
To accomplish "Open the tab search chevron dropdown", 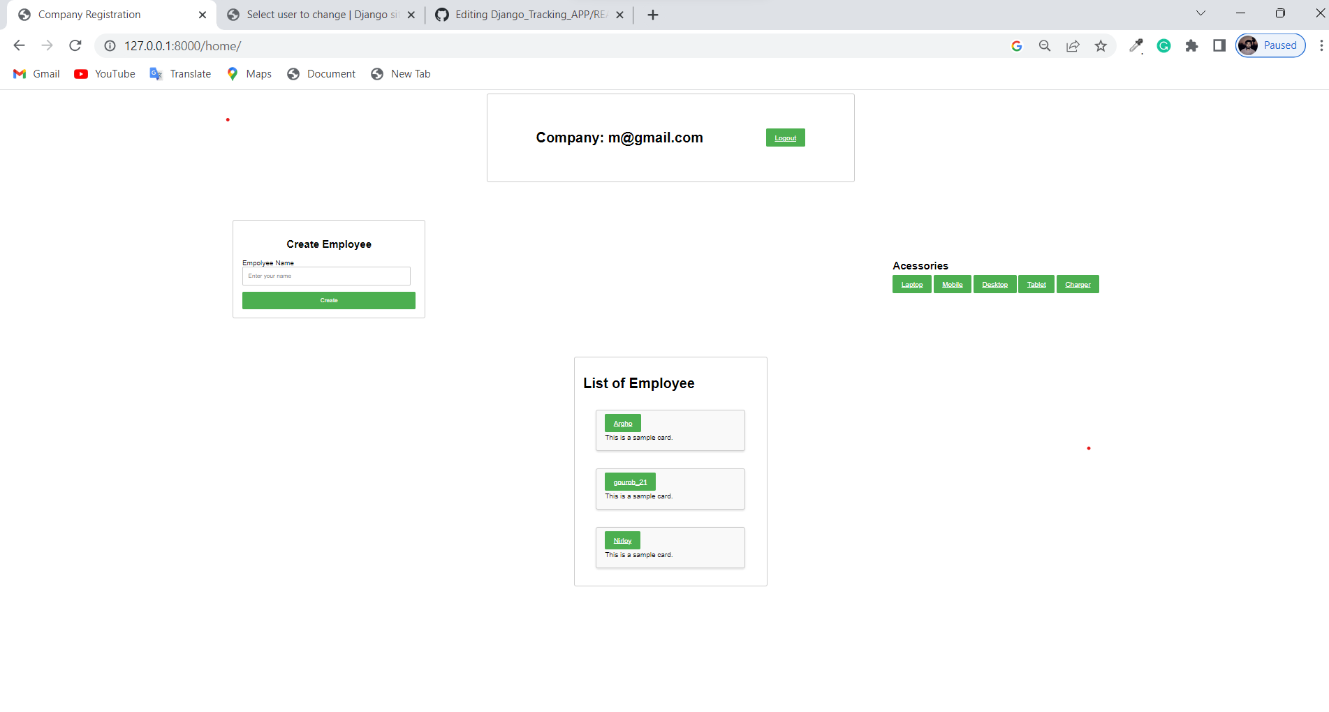I will click(1200, 13).
